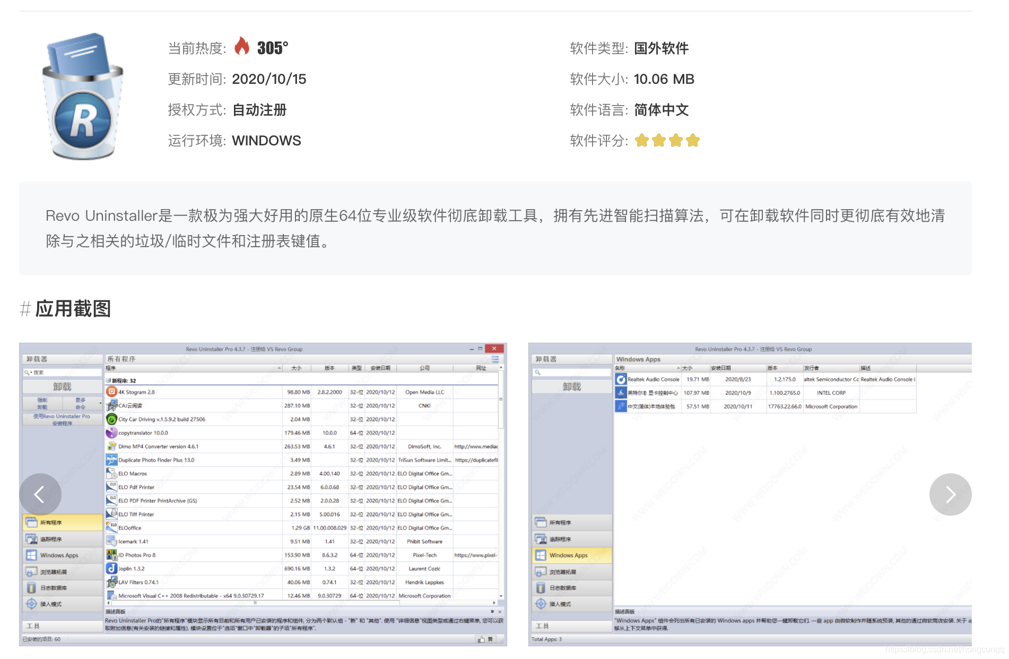Click the copytranslator 10.0.0 icon
This screenshot has height=659, width=1009.
pos(111,433)
